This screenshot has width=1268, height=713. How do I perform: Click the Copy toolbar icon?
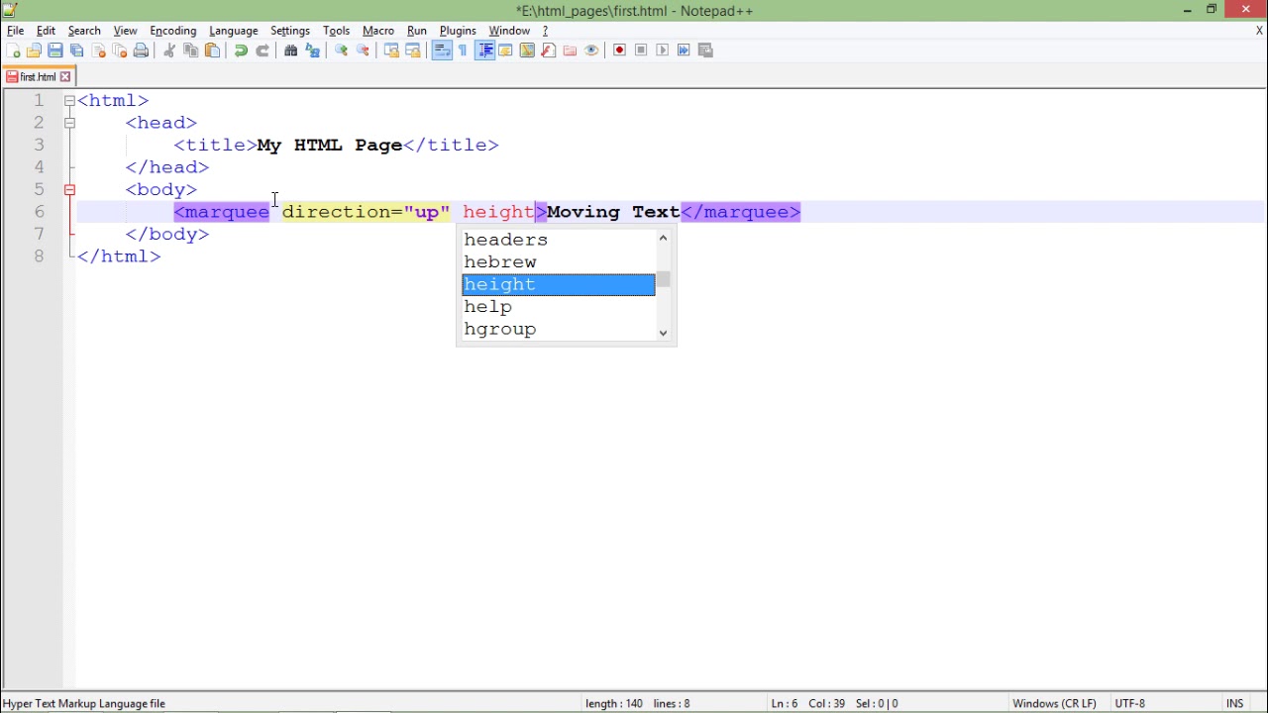click(190, 51)
